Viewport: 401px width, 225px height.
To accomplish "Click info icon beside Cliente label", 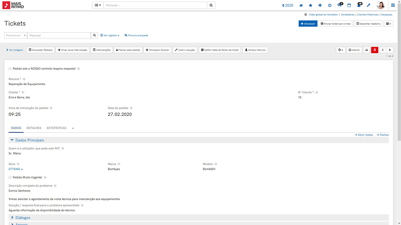I will point(23,92).
